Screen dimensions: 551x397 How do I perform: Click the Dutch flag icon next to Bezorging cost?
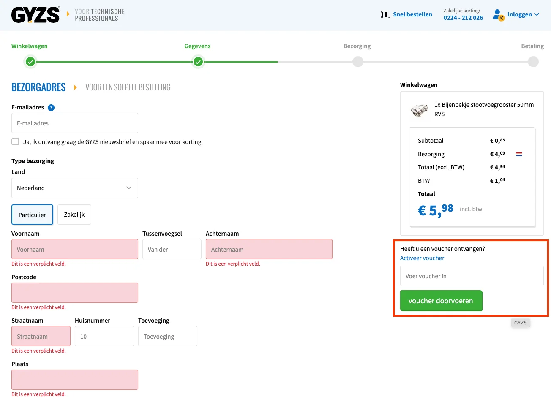click(x=518, y=154)
